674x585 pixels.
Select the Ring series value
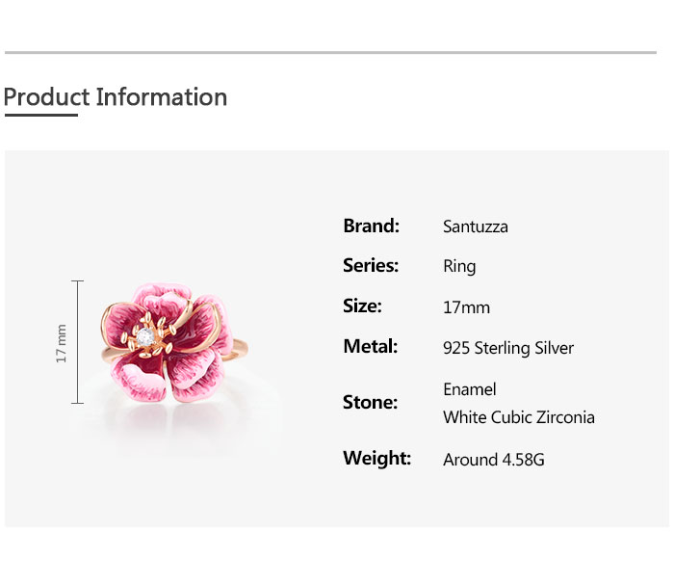click(x=459, y=267)
